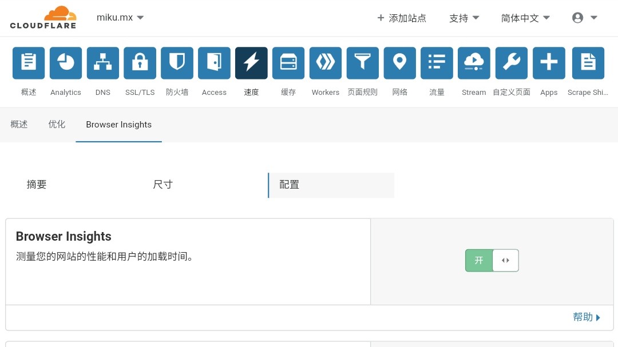The width and height of the screenshot is (618, 347).
Task: Open the 支持 support dropdown
Action: tap(464, 18)
